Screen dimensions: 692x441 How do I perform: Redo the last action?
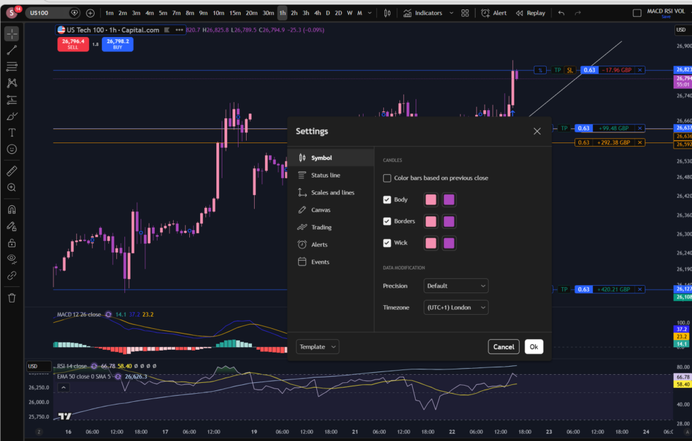click(578, 13)
